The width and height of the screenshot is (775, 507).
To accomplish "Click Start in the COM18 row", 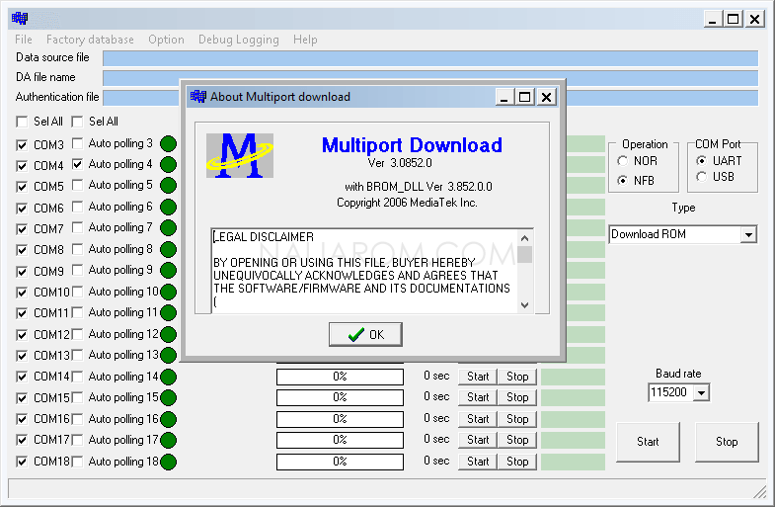I will tap(478, 462).
